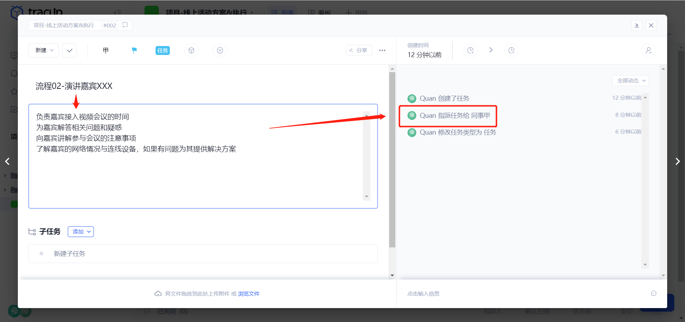
Task: Open the emoji picker in comment box
Action: (654, 293)
